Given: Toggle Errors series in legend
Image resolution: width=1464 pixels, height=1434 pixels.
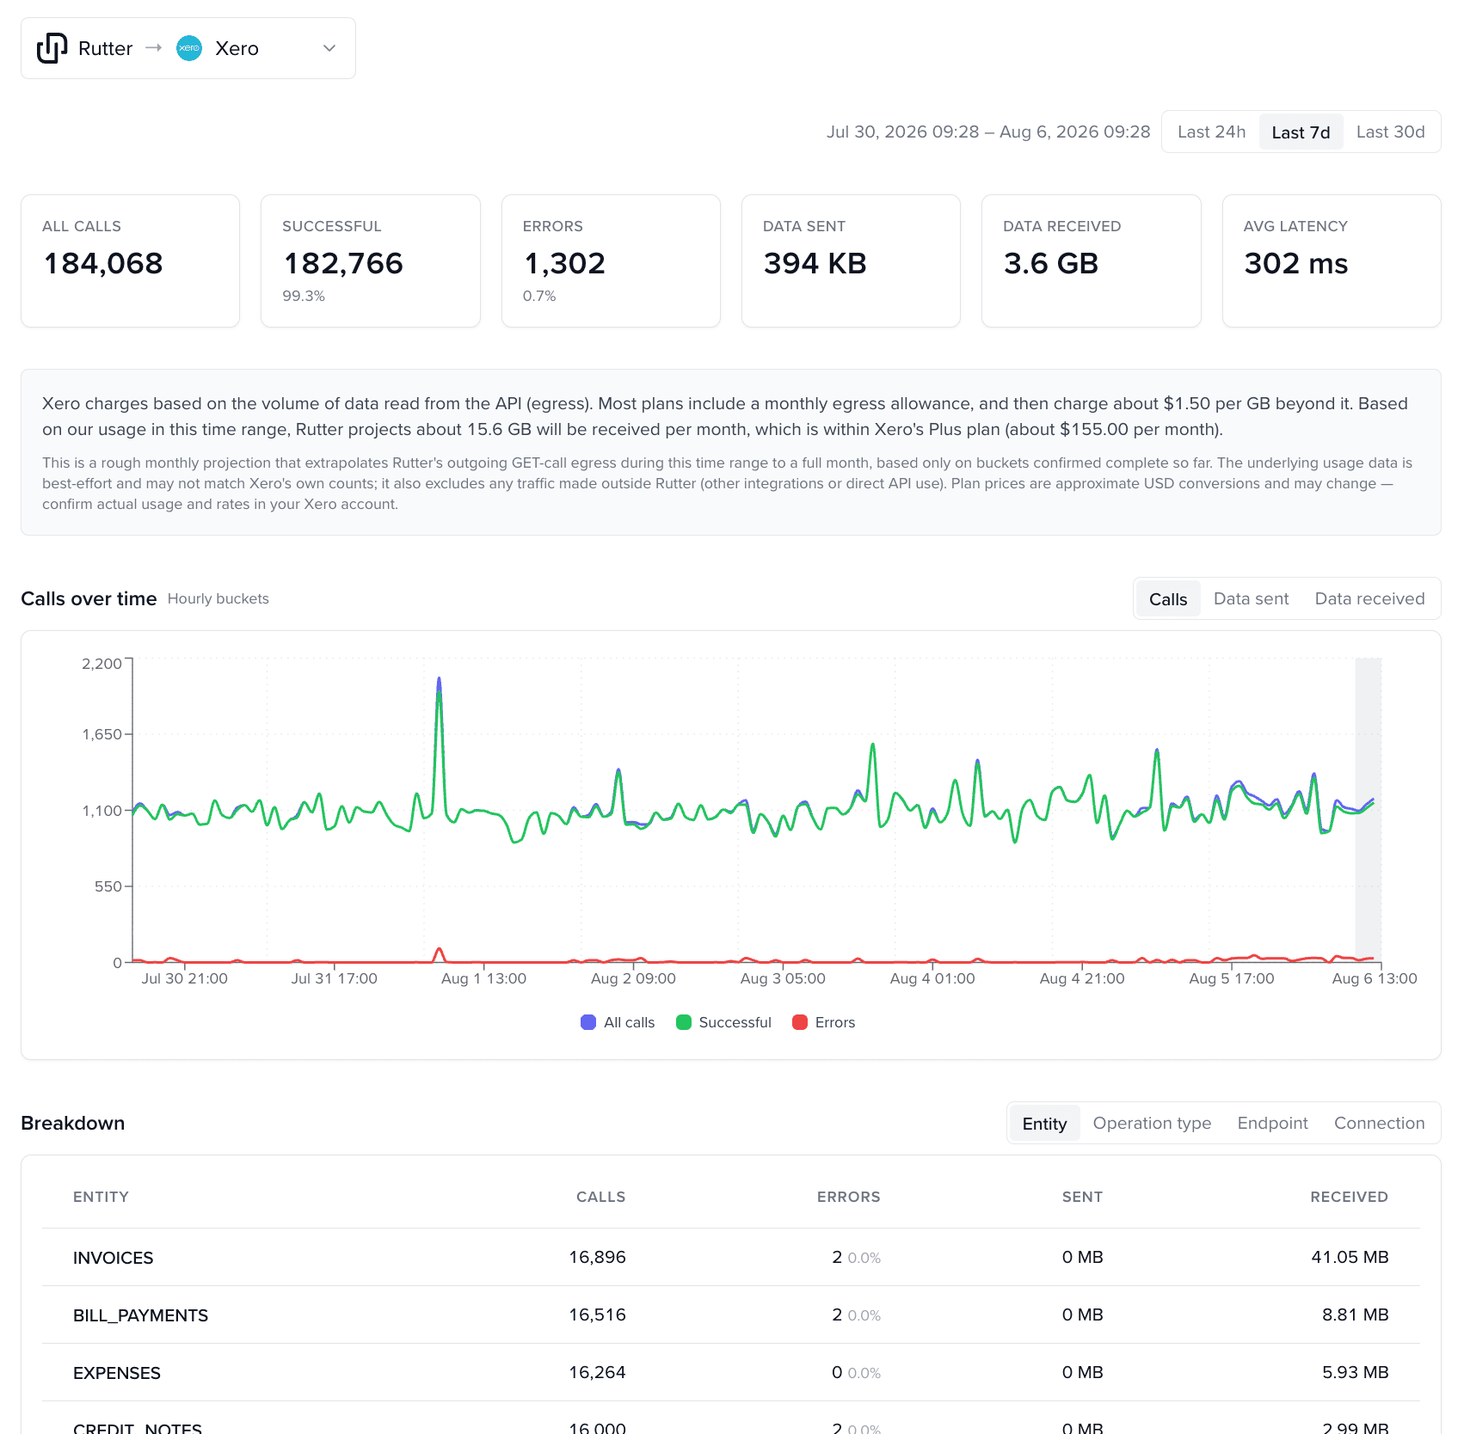Looking at the screenshot, I should point(823,1022).
